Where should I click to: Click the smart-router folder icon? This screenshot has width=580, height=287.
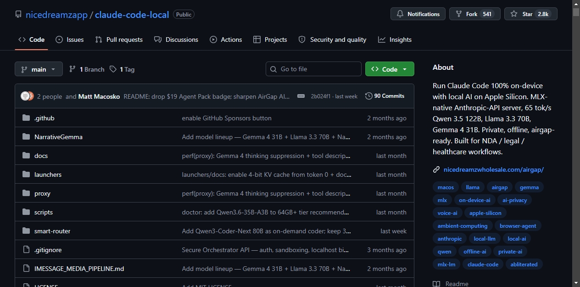(x=26, y=231)
